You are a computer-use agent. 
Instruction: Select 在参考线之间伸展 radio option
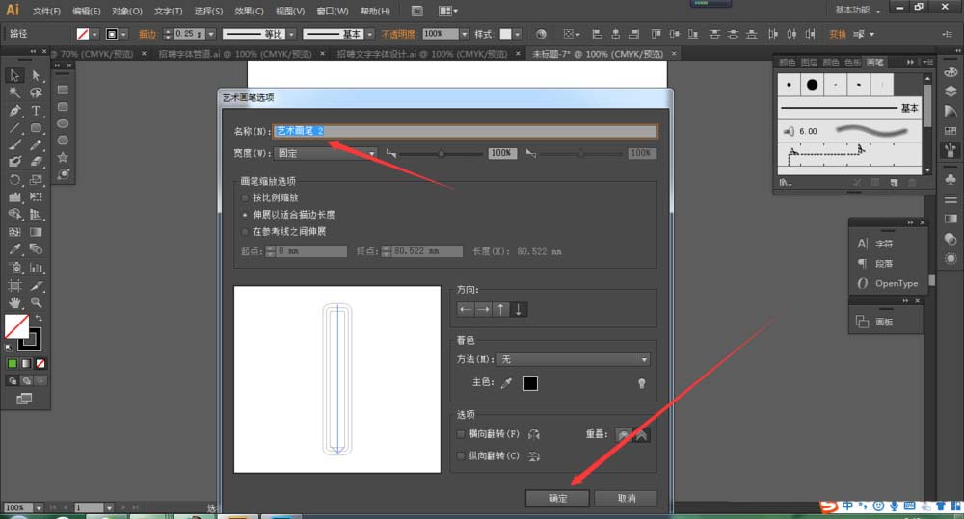pos(245,231)
